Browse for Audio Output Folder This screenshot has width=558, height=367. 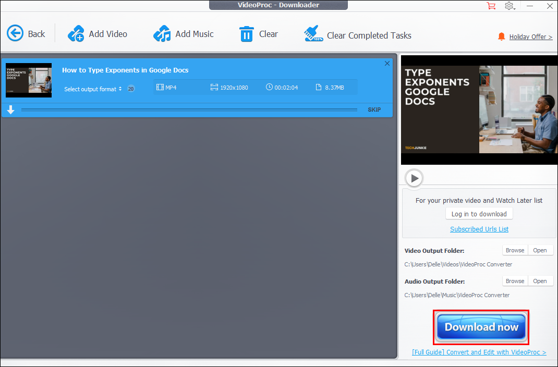click(515, 281)
